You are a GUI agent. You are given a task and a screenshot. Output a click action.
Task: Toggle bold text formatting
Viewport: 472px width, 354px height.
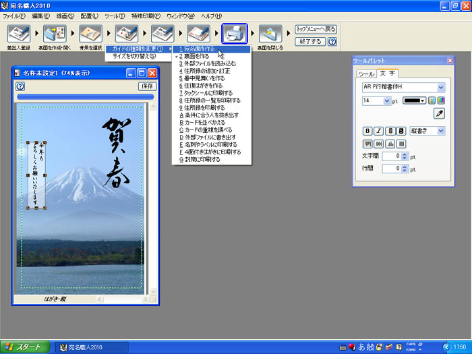[x=367, y=131]
